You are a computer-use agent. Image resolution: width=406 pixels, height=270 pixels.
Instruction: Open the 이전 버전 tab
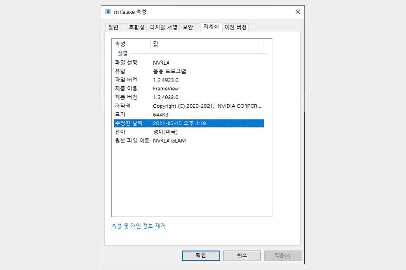[x=236, y=27]
